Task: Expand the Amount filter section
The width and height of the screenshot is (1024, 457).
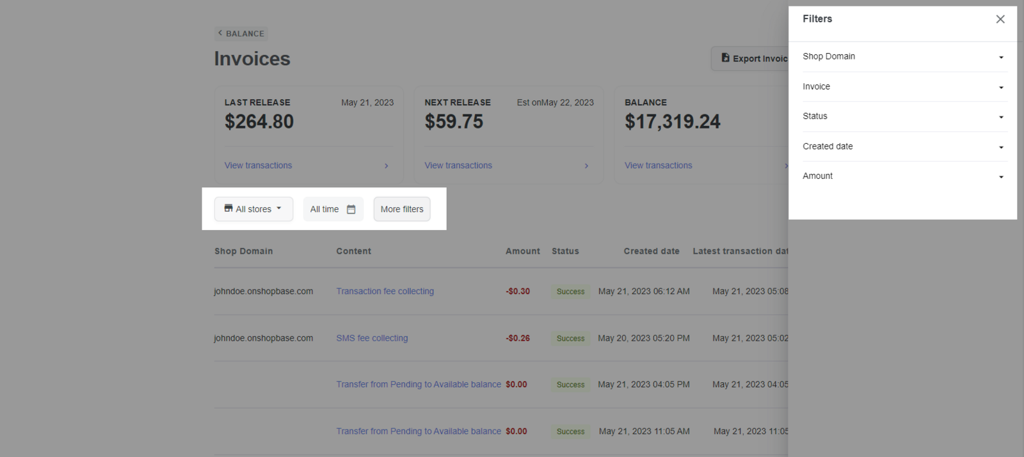Action: pyautogui.click(x=903, y=176)
